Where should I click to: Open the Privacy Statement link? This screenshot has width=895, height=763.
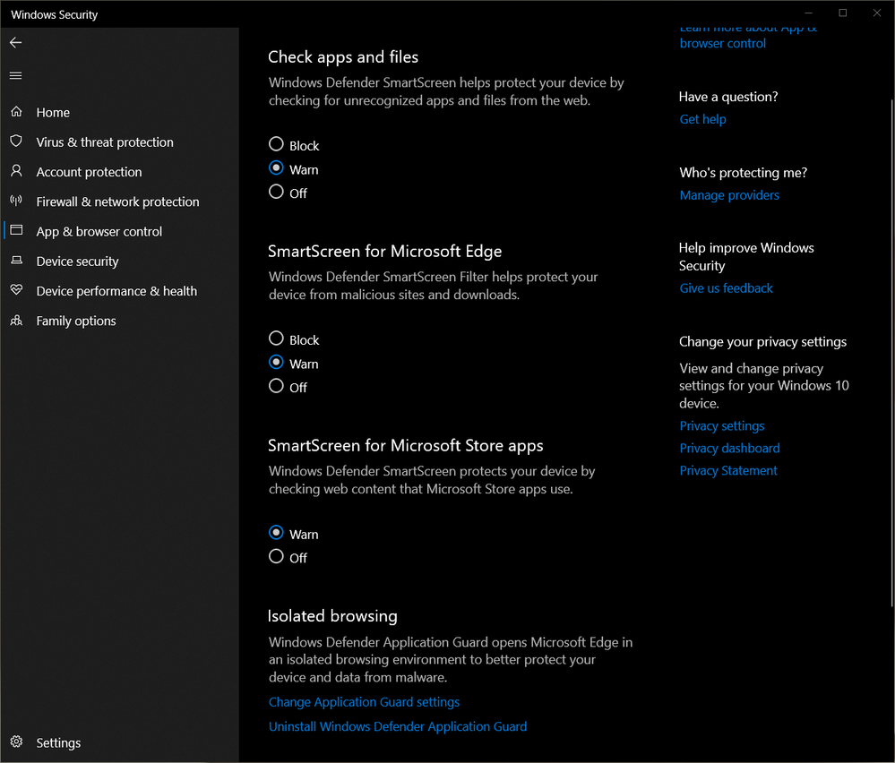pyautogui.click(x=728, y=470)
